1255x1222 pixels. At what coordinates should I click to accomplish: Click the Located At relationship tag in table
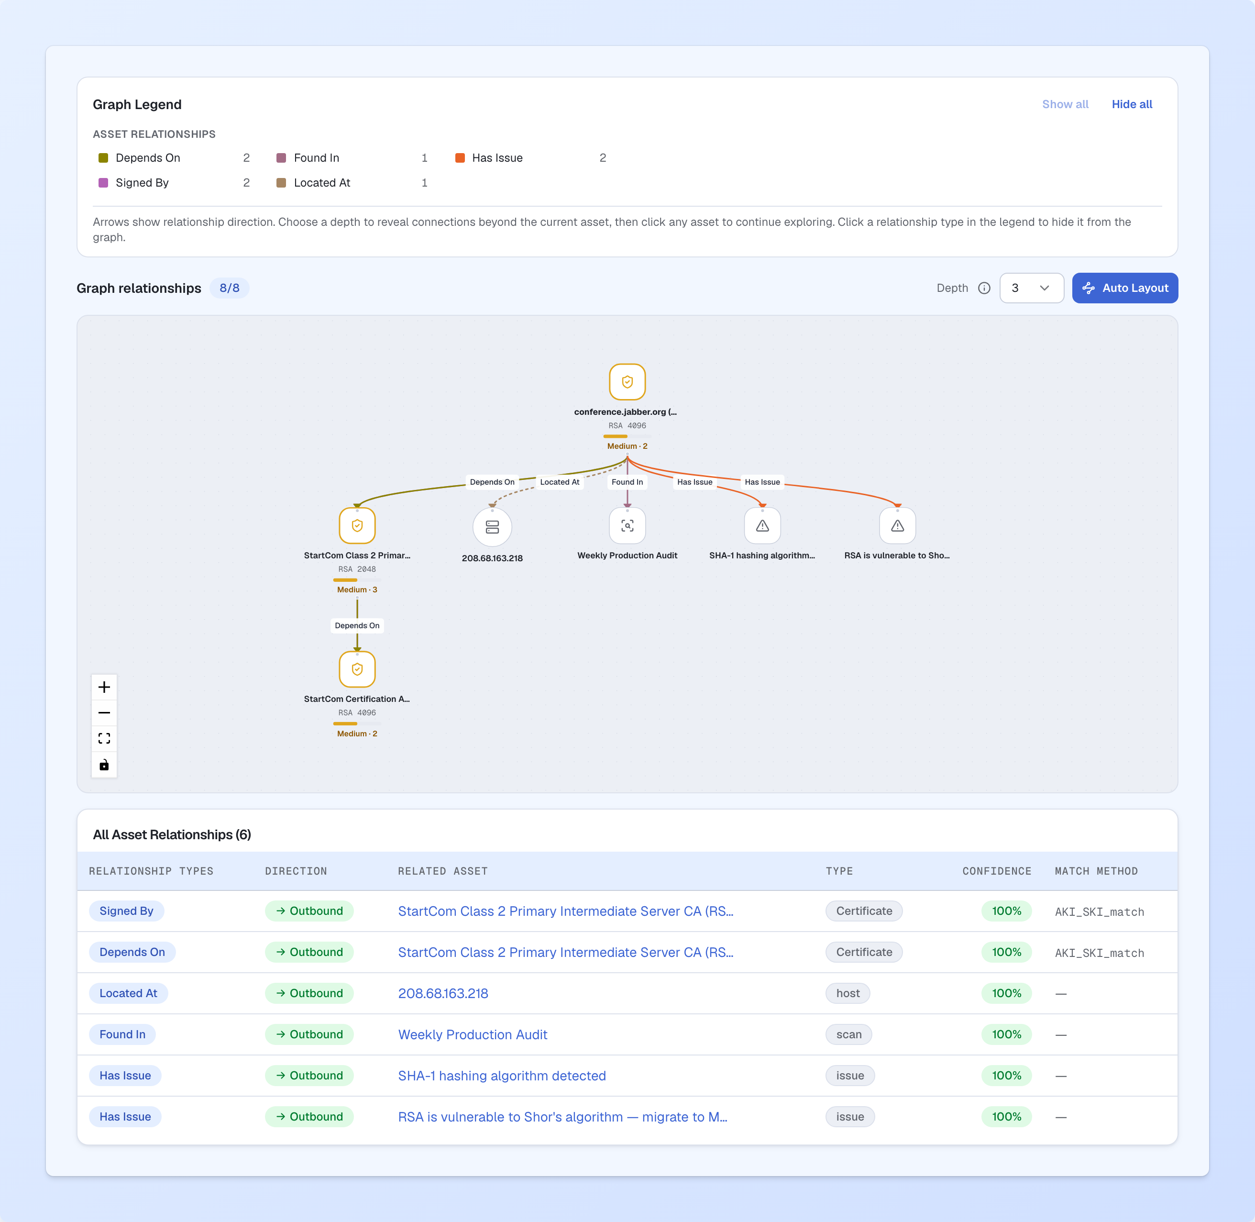[x=128, y=993]
